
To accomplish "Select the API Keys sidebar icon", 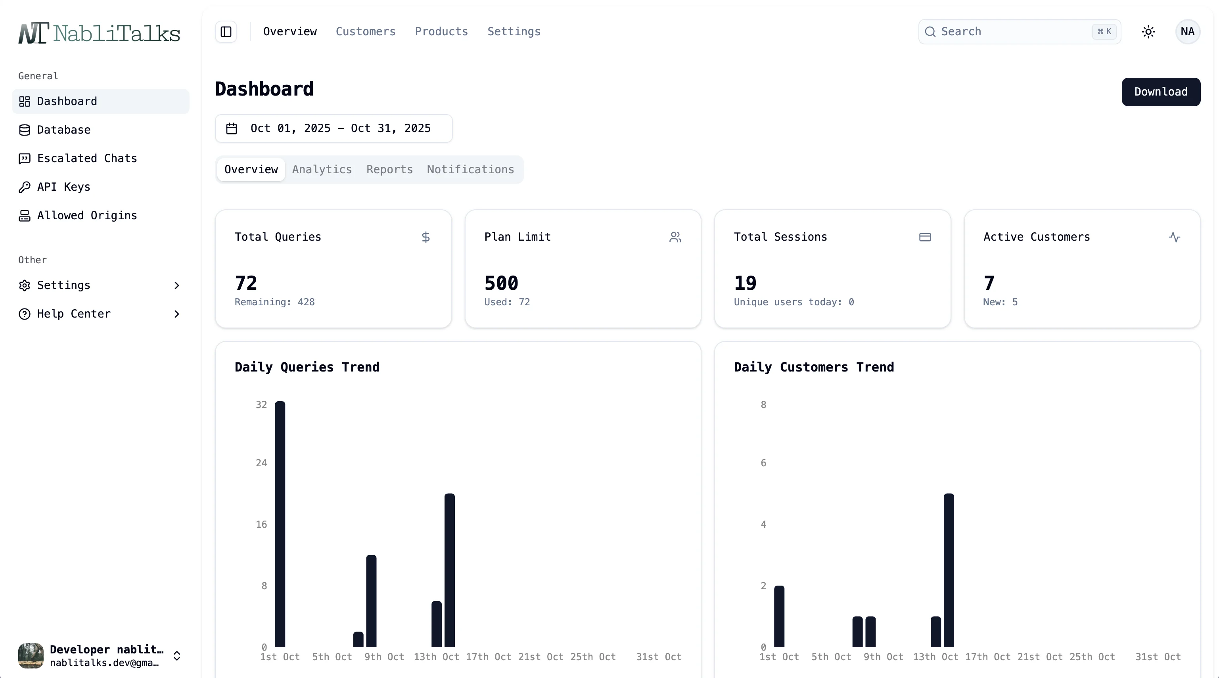I will (x=24, y=187).
